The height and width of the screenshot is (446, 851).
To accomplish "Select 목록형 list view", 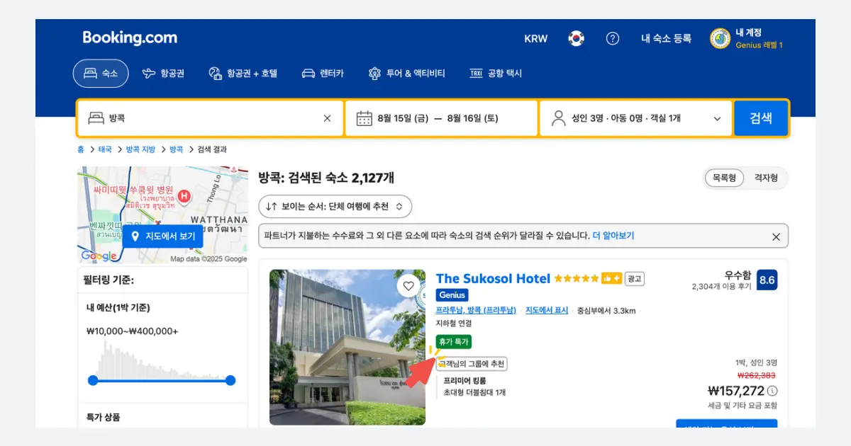I will (723, 178).
